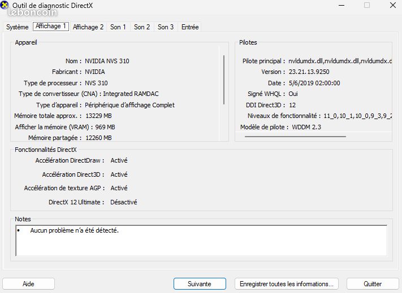Click the driver version 23.21.13.9250
This screenshot has height=293, width=402.
point(309,72)
